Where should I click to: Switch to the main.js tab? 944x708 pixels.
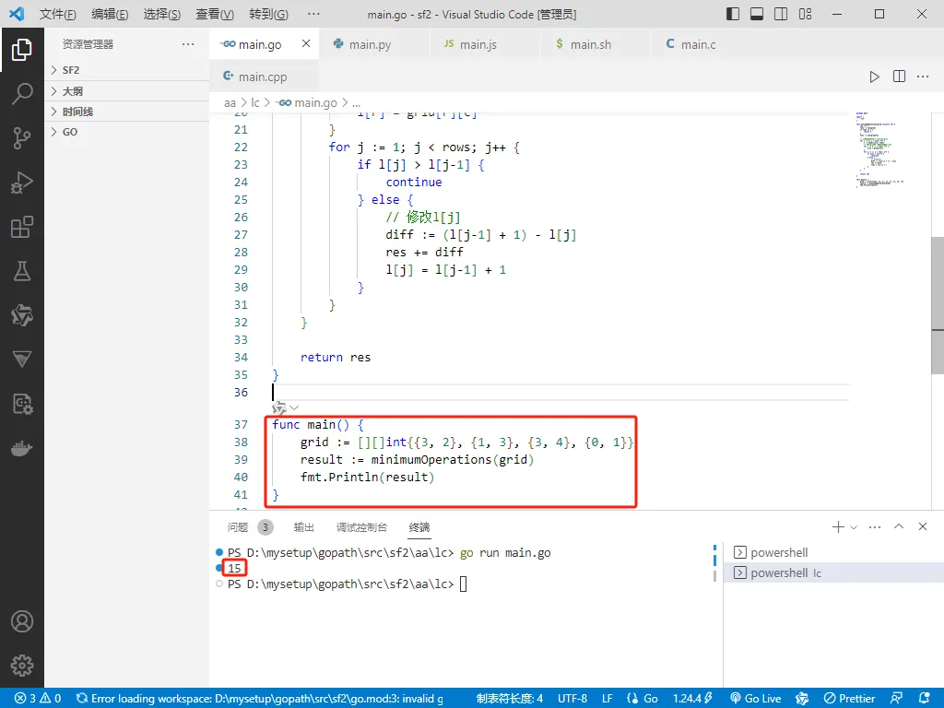(x=485, y=44)
